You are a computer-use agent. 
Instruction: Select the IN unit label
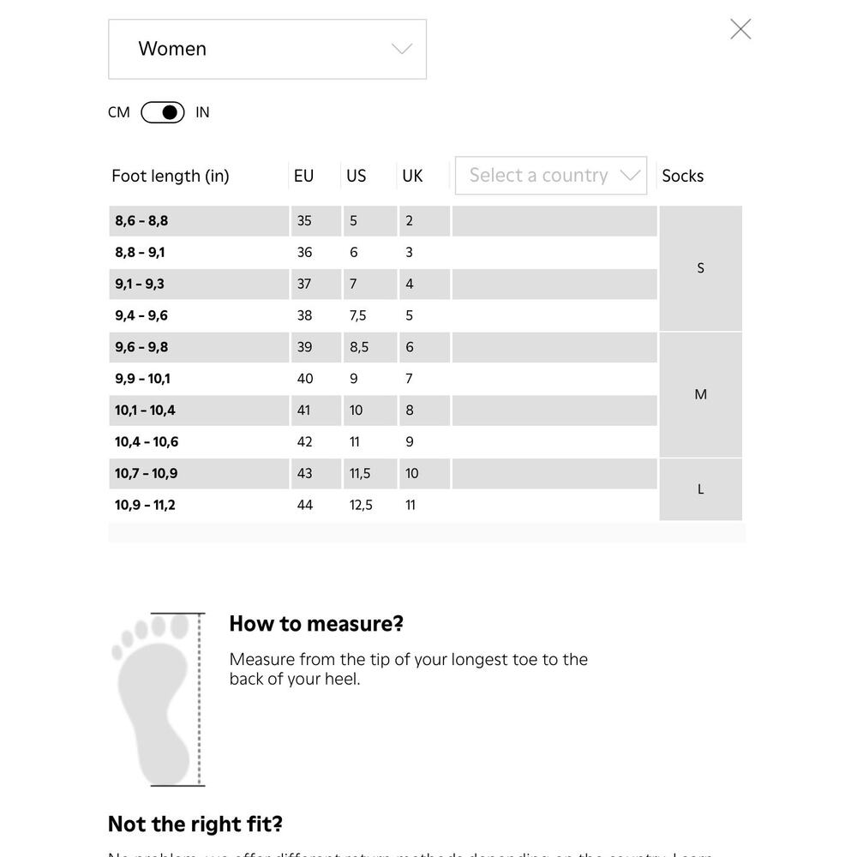coord(202,112)
